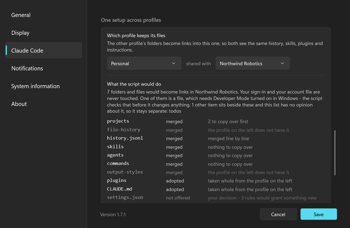Image resolution: width=350 pixels, height=228 pixels.
Task: Click the 'shared with' label
Action: click(x=198, y=64)
